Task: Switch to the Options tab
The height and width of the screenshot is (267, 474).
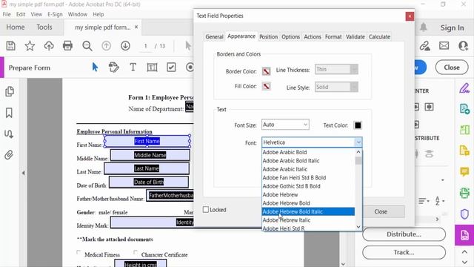Action: pyautogui.click(x=291, y=36)
